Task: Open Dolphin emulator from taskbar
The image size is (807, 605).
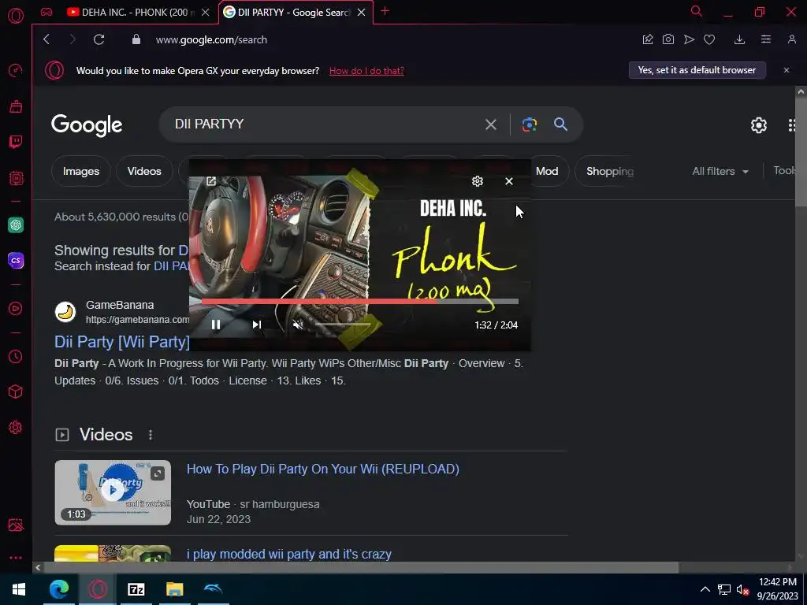Action: pyautogui.click(x=213, y=589)
